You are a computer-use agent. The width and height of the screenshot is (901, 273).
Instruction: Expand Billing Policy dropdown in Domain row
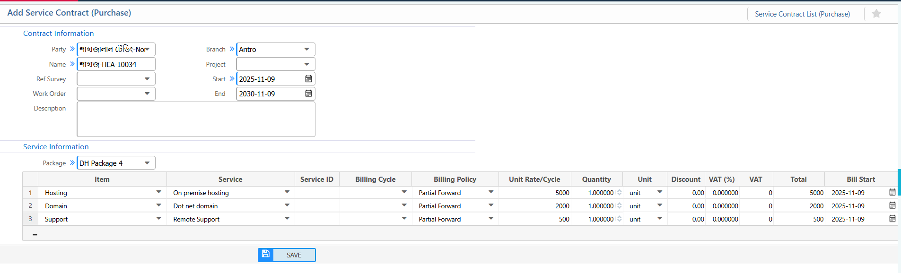click(491, 205)
